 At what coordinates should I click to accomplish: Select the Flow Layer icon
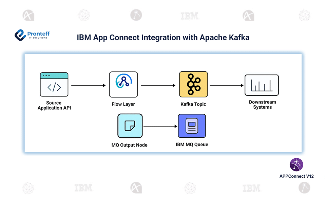[123, 85]
